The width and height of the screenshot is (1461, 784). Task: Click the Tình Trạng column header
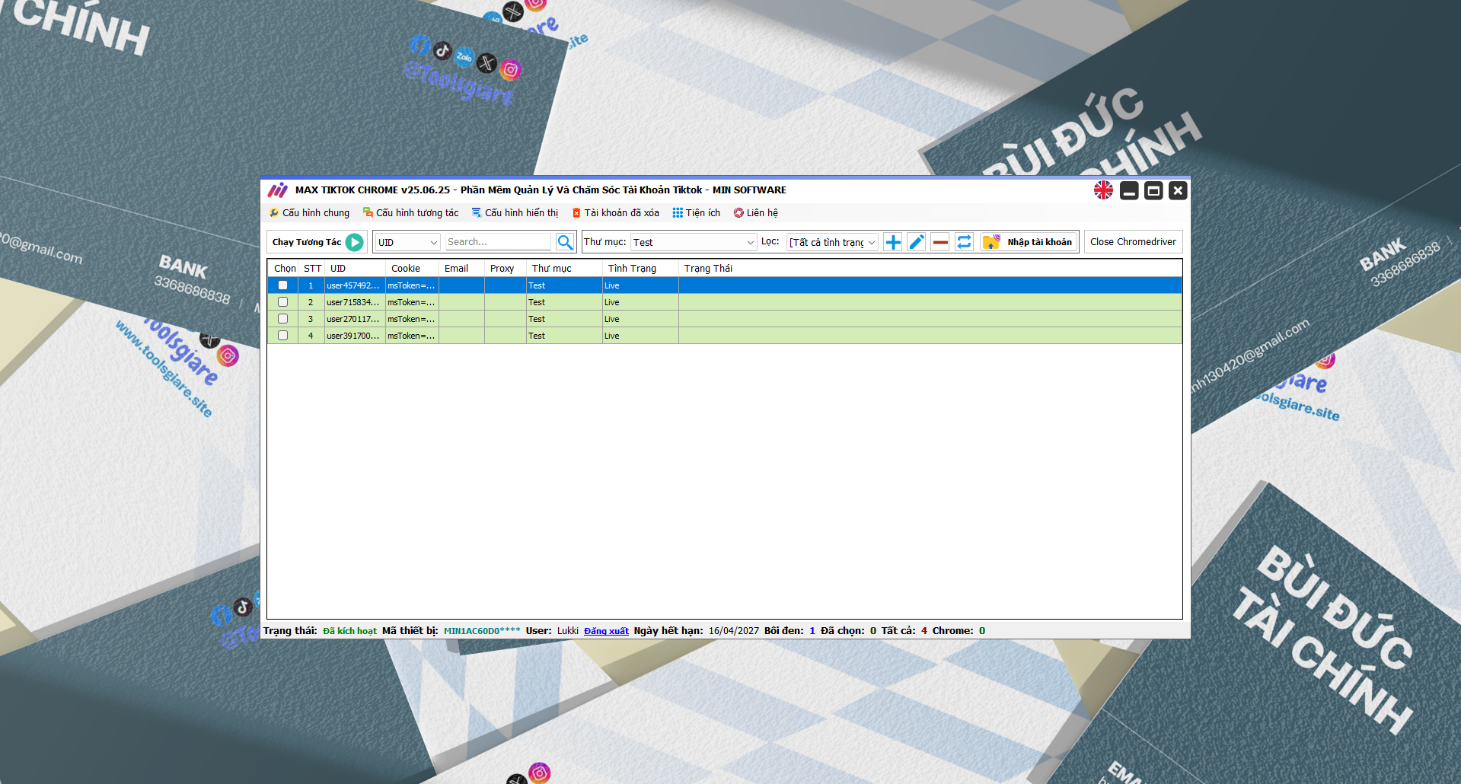641,269
